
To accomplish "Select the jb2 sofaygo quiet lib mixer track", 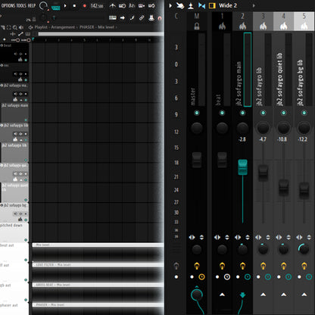I will (x=279, y=79).
